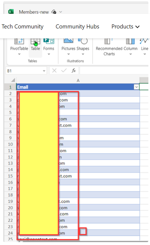Image resolution: width=150 pixels, height=245 pixels.
Task: Open the Pictures dropdown arrow
Action: (x=69, y=54)
